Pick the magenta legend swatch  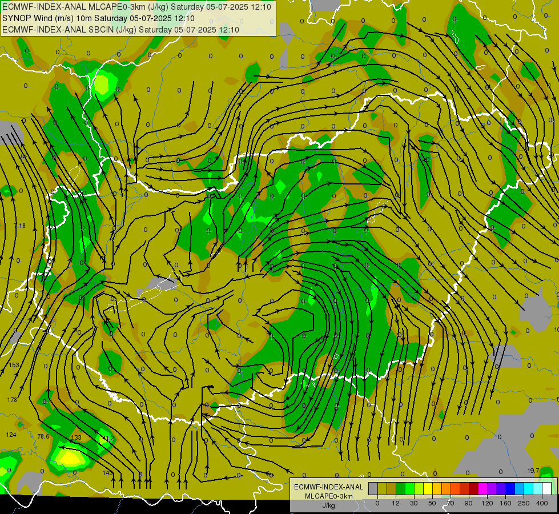483,488
